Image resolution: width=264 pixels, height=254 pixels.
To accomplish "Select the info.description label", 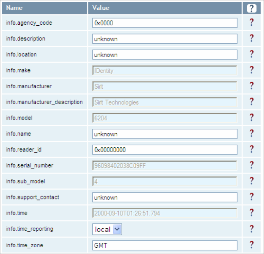I will click(x=26, y=39).
